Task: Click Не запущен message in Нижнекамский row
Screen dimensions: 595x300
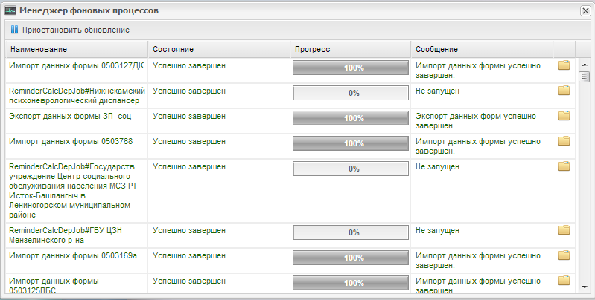Action: 437,91
